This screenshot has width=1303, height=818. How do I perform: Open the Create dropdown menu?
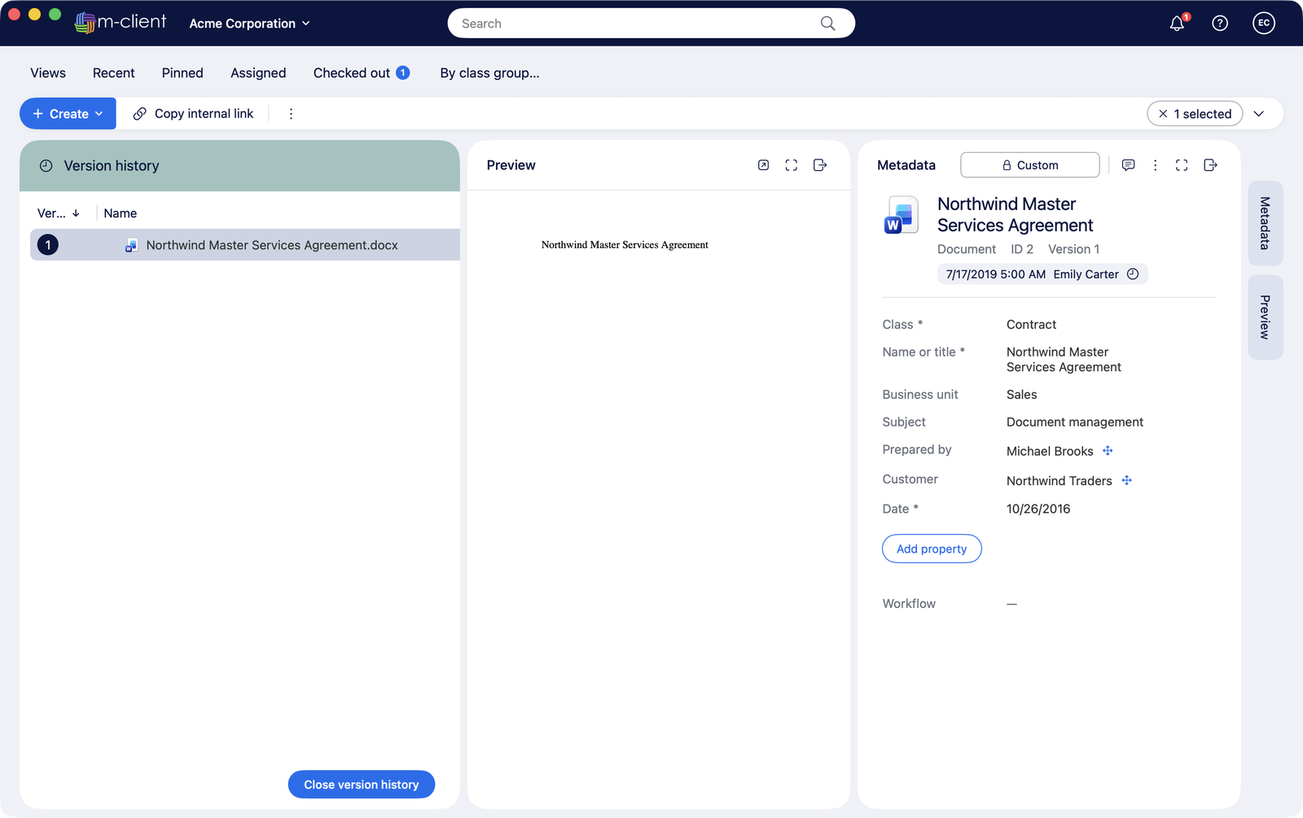(68, 114)
